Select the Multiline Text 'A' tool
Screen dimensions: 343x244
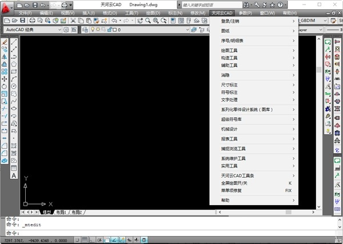pos(14,175)
